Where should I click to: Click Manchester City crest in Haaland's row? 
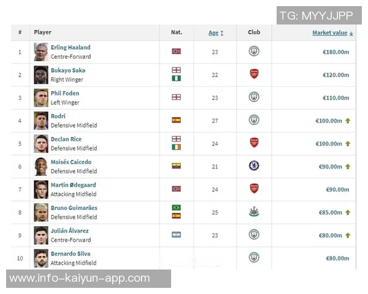click(254, 51)
